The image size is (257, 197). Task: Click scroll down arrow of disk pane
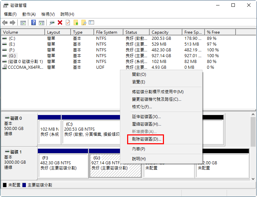[x=253, y=179]
